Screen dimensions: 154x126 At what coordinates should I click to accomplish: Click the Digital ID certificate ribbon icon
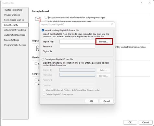[38, 48]
